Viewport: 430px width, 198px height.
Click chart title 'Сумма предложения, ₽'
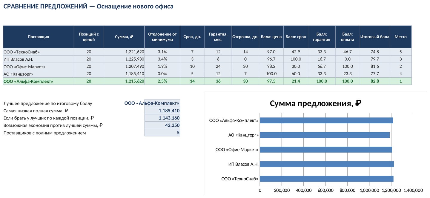coord(316,104)
